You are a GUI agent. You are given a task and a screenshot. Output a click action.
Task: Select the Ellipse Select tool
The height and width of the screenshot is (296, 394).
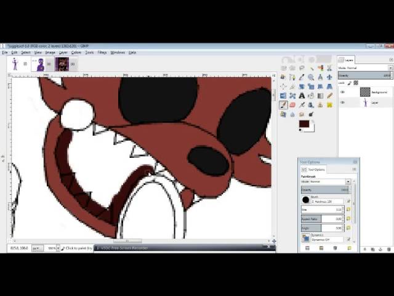coord(292,68)
